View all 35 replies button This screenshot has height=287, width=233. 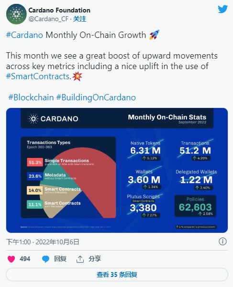coord(117,275)
